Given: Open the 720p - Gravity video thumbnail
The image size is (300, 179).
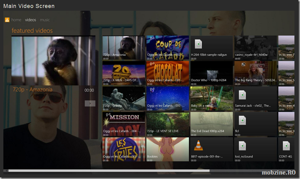Looking at the screenshot, I should [x=123, y=98].
